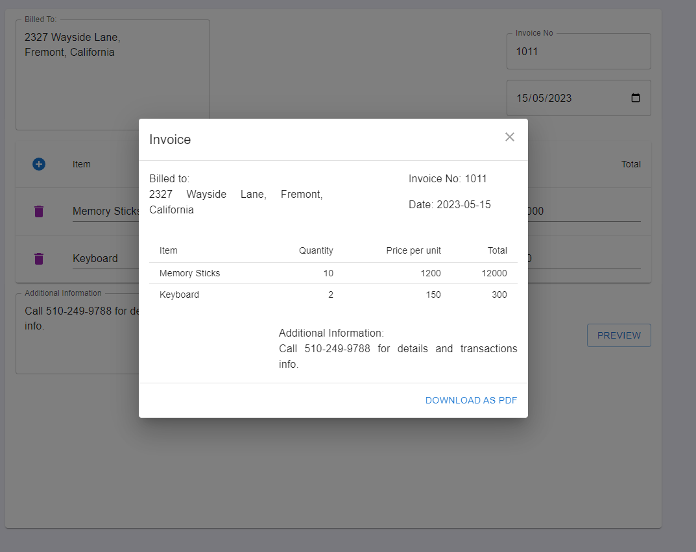Close the Invoice preview modal
696x552 pixels.
coord(509,137)
